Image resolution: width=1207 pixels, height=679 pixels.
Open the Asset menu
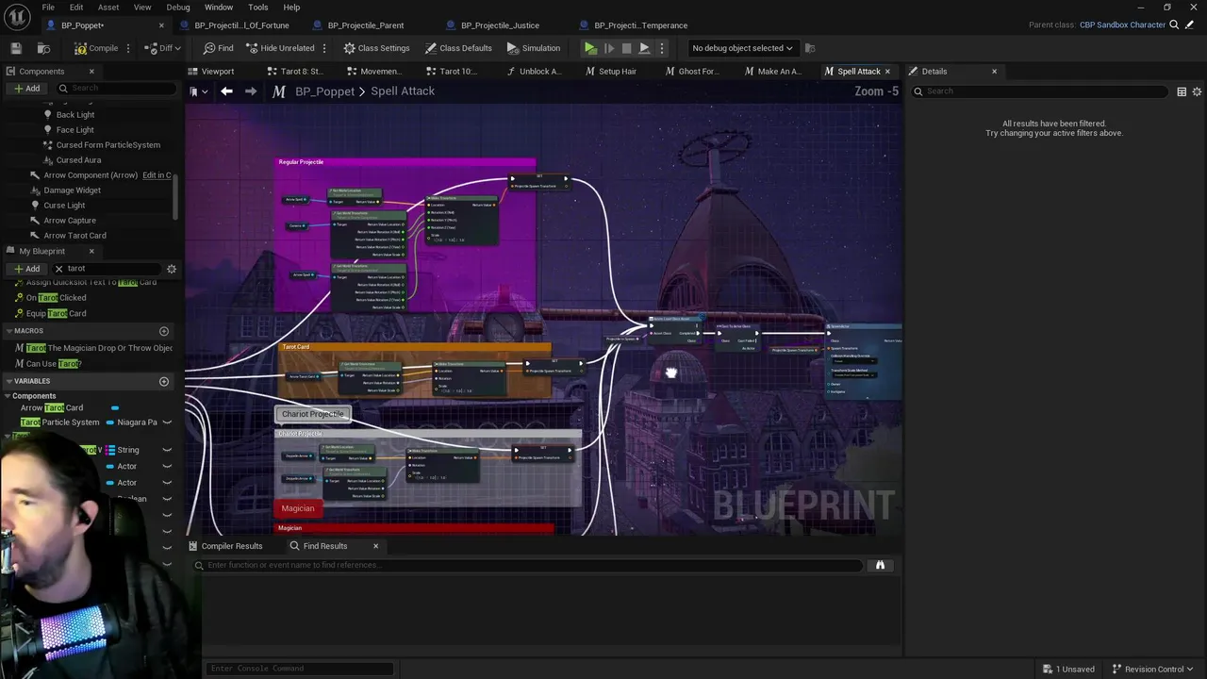(x=108, y=8)
